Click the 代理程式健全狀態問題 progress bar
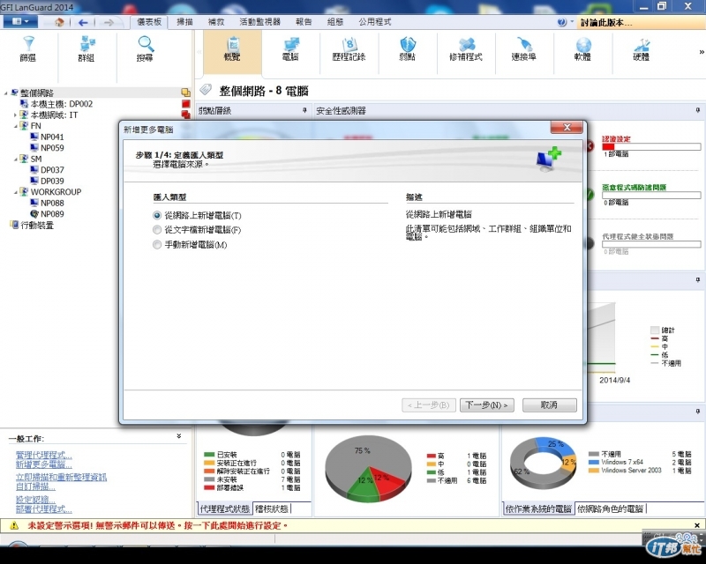This screenshot has height=564, width=706. (651, 244)
